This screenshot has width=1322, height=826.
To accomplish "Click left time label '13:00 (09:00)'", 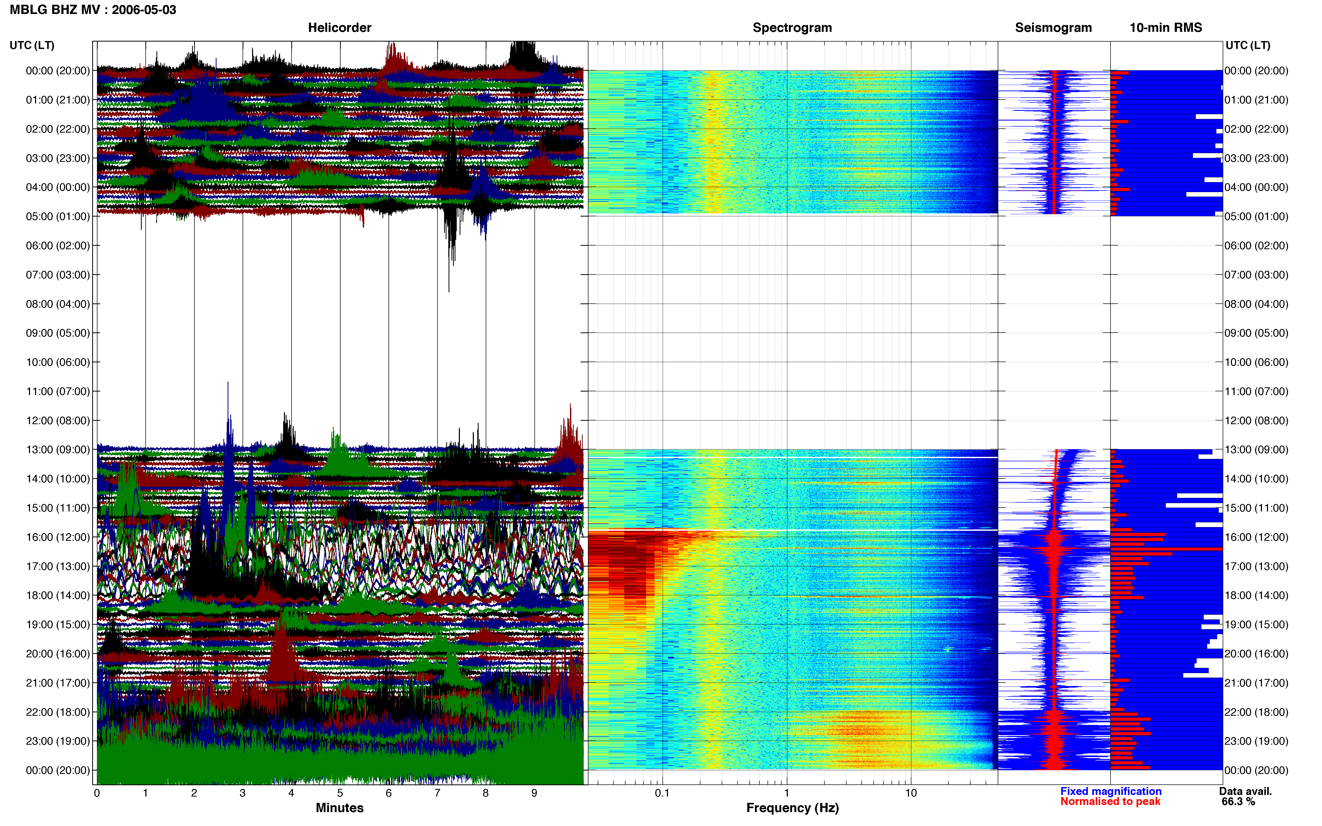I will coord(58,450).
